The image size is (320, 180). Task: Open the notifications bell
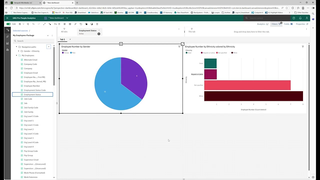point(300,18)
